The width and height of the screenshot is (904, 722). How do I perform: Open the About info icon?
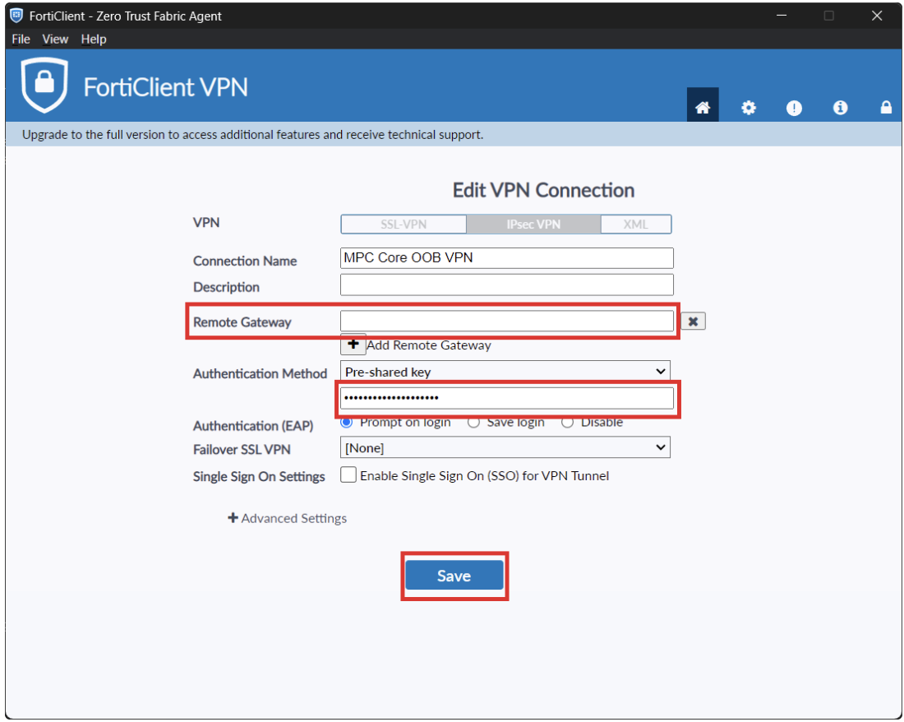(x=840, y=107)
